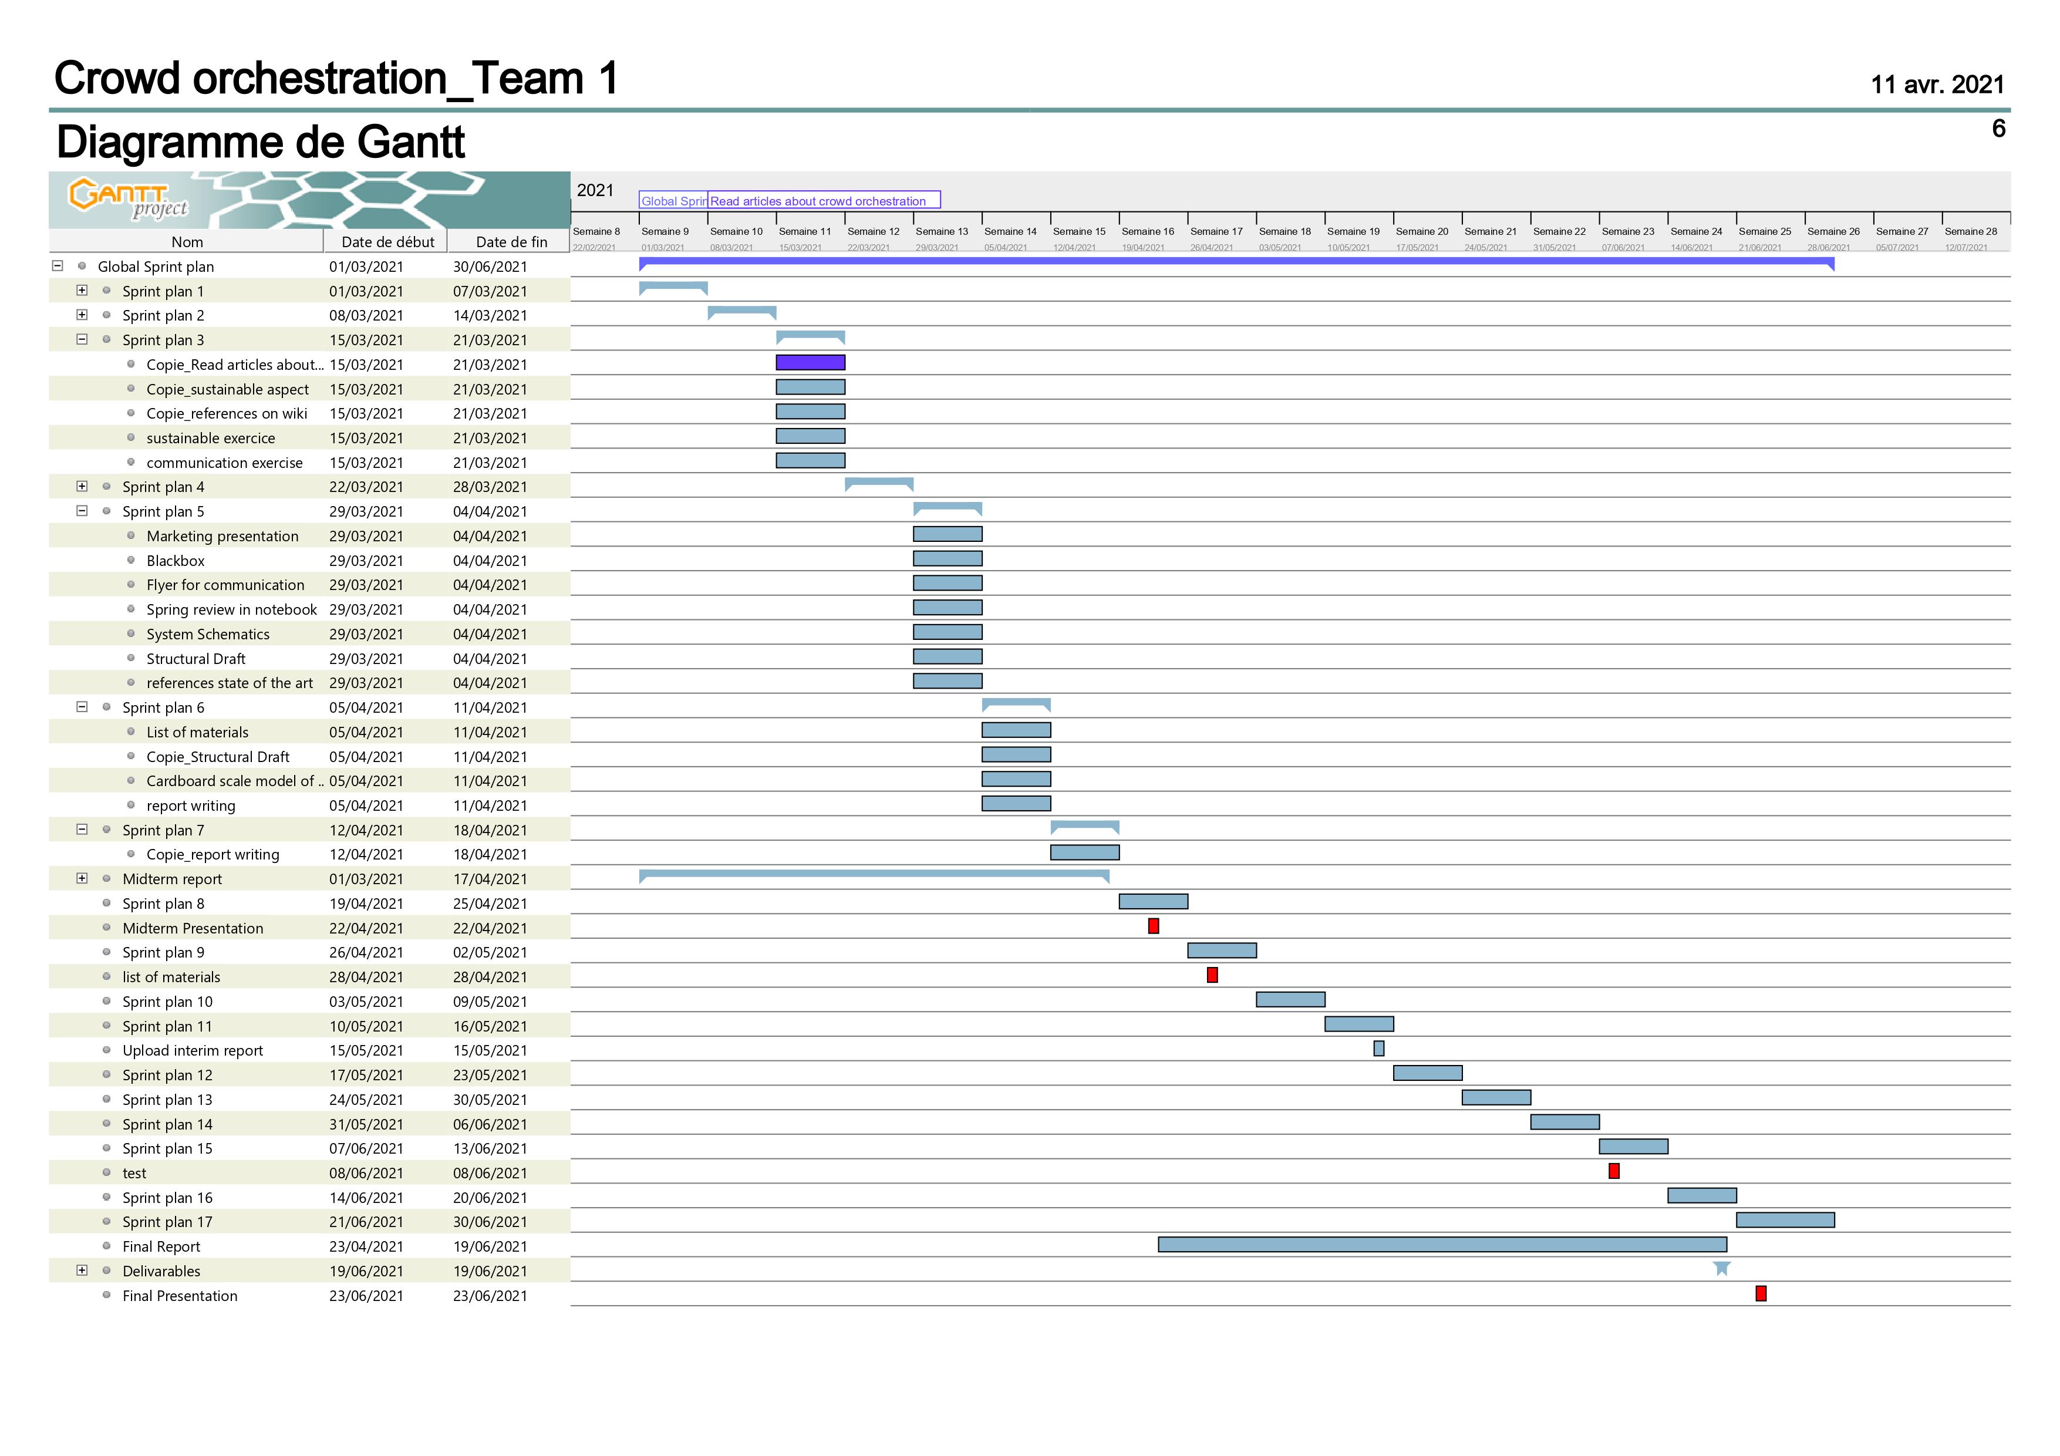The height and width of the screenshot is (1456, 2060).
Task: Click the GanttProject logo
Action: click(129, 199)
